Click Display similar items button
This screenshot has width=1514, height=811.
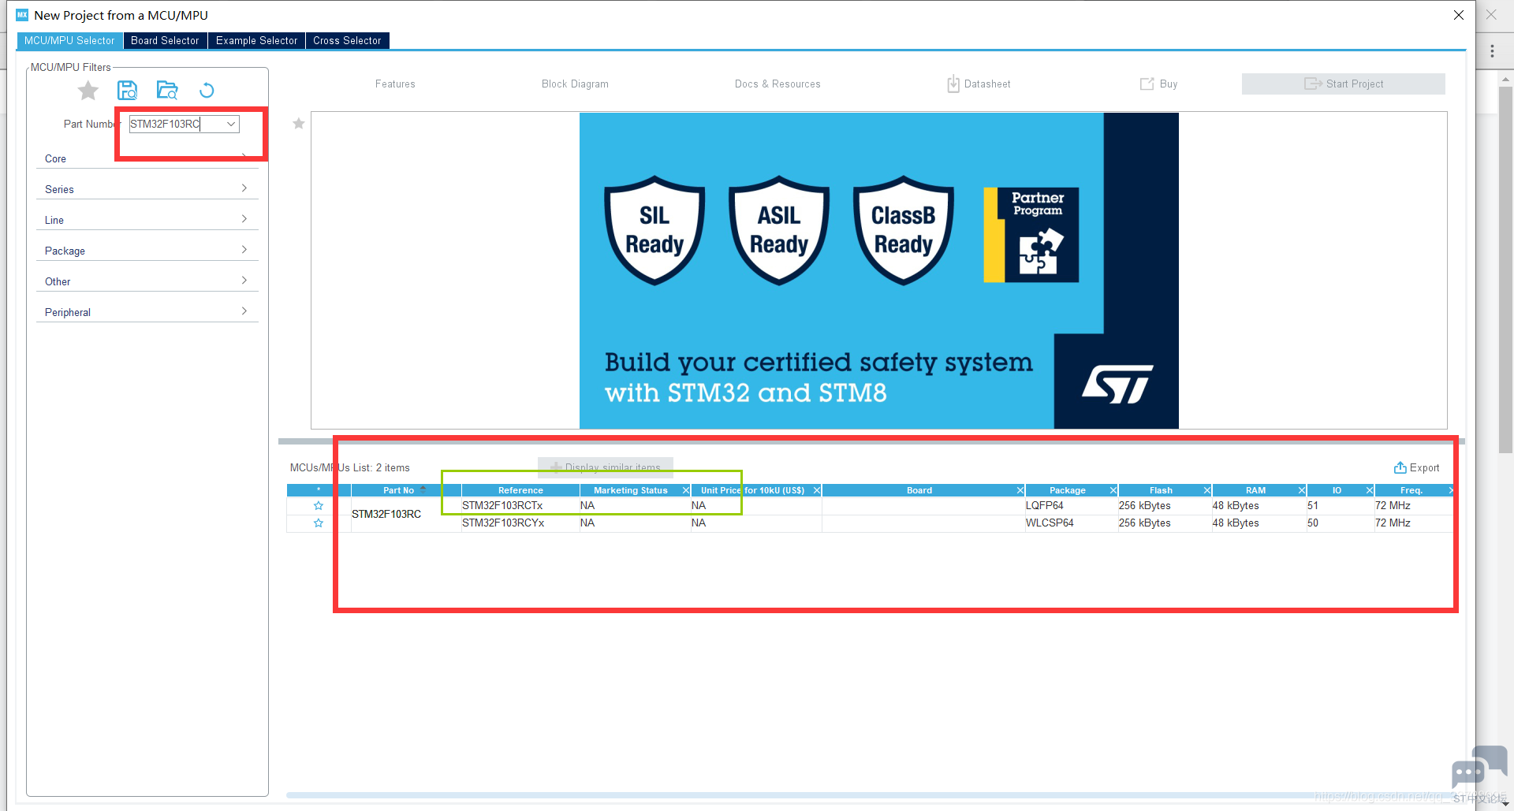pos(605,467)
